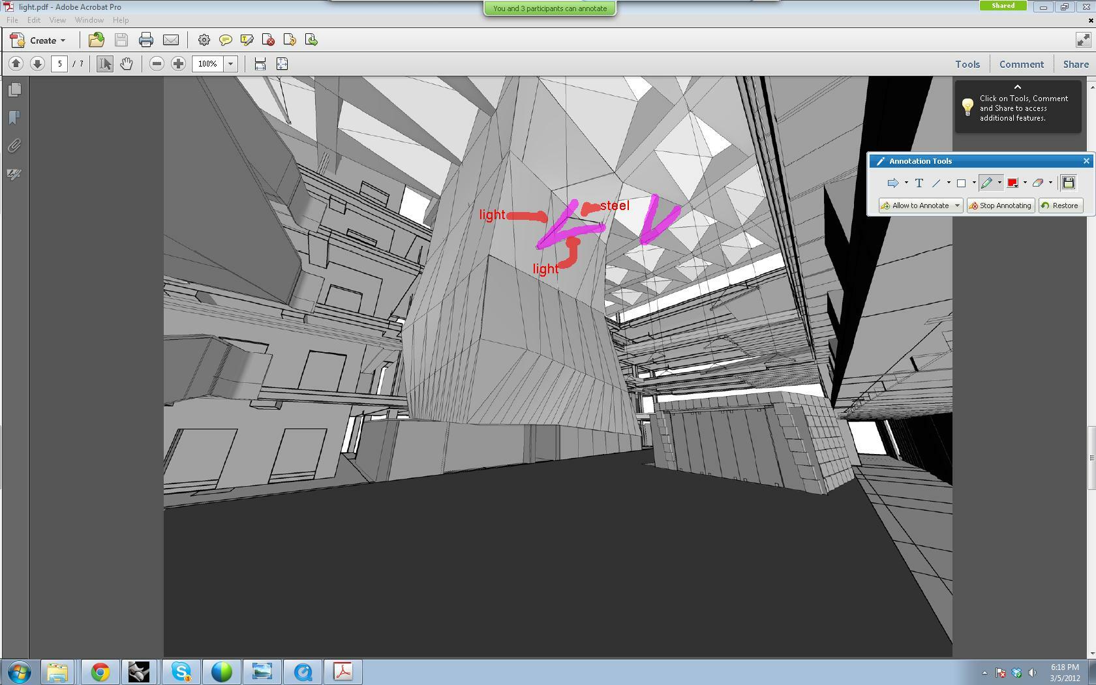Image resolution: width=1096 pixels, height=685 pixels.
Task: Open the Signatures panel
Action: (14, 174)
